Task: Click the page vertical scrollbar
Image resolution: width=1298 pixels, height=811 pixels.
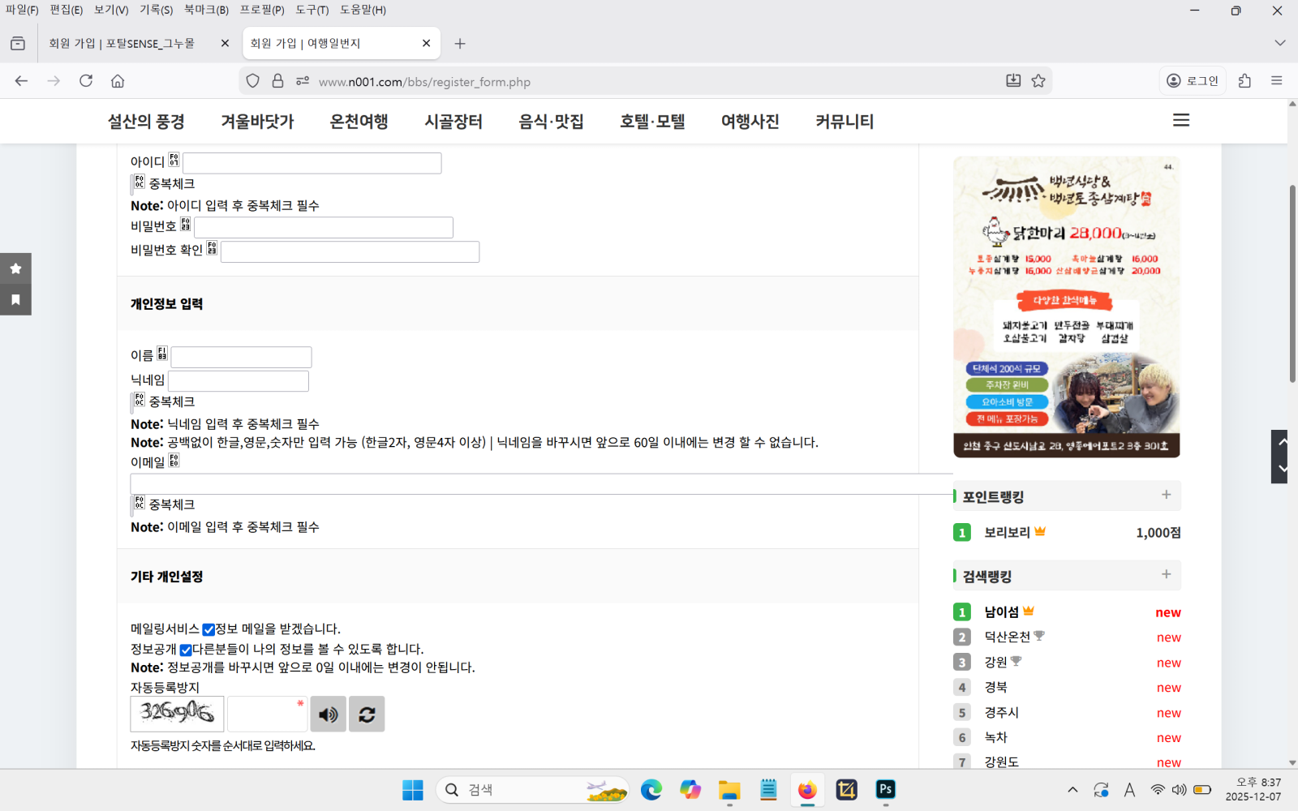Action: tap(1292, 284)
